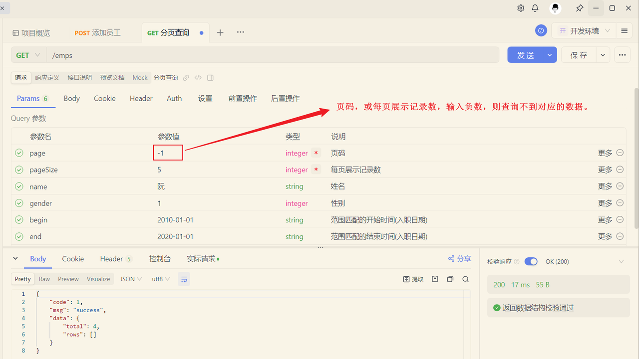Toggle the 校验响应 switch
Screen dimensions: 639x359
(531, 261)
